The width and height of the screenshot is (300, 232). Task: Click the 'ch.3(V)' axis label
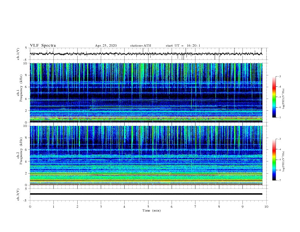[x=18, y=194]
